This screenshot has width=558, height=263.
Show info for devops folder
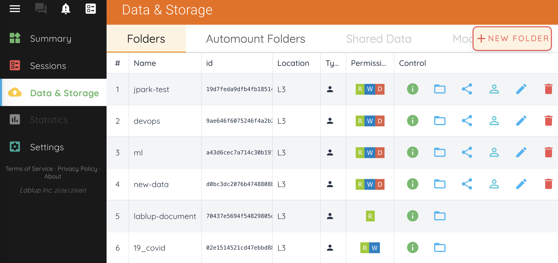click(413, 121)
